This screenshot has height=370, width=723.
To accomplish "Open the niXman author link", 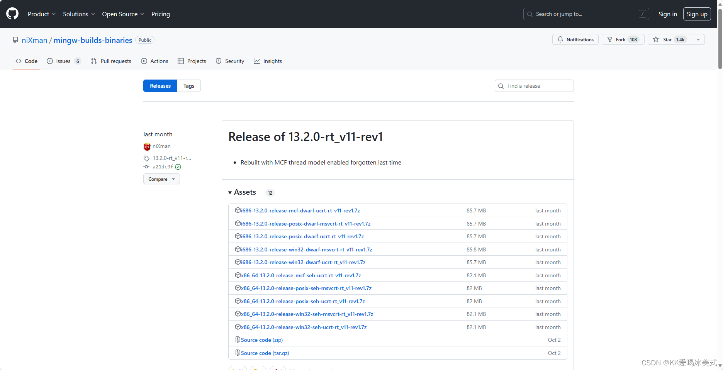I will click(x=161, y=146).
